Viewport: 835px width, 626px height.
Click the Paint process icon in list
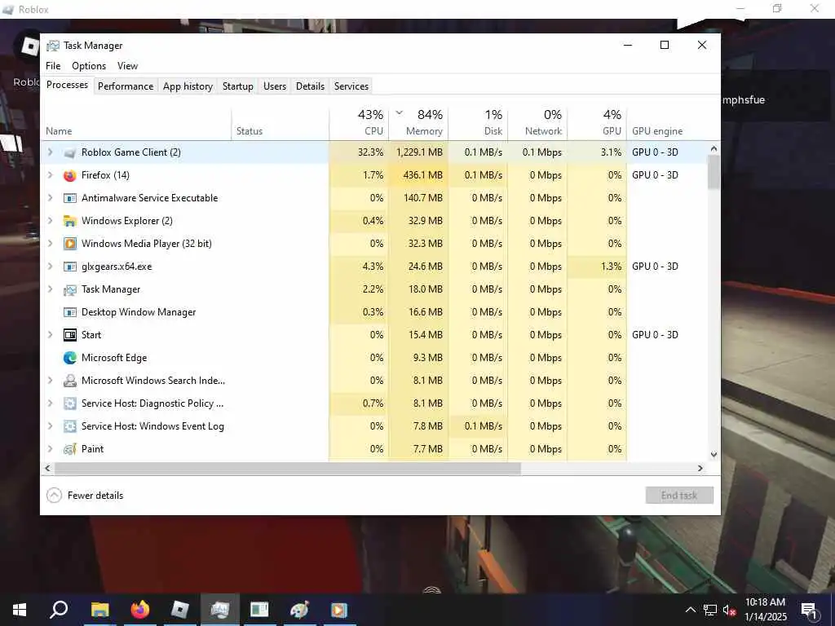click(x=70, y=449)
